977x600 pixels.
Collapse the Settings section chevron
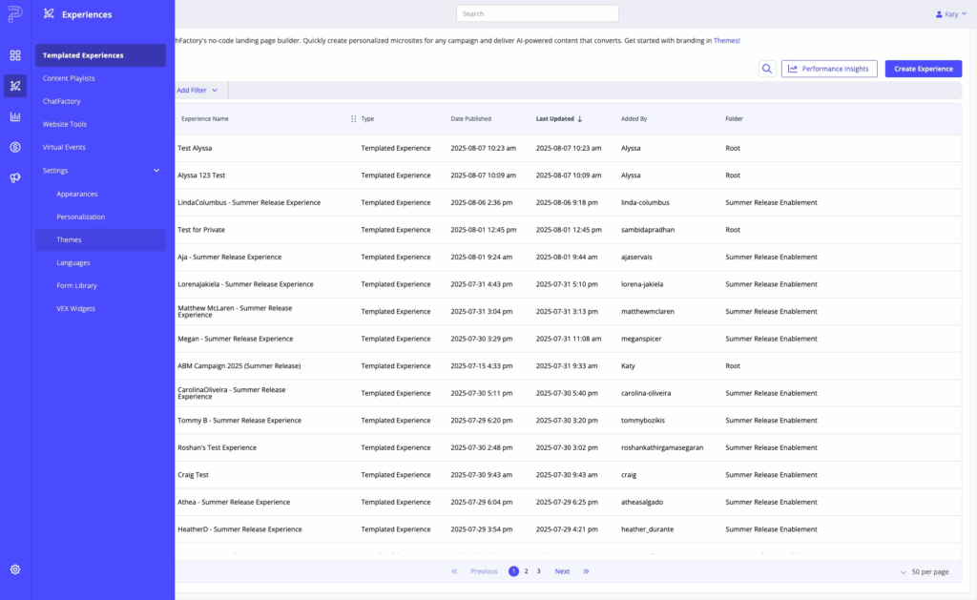156,171
